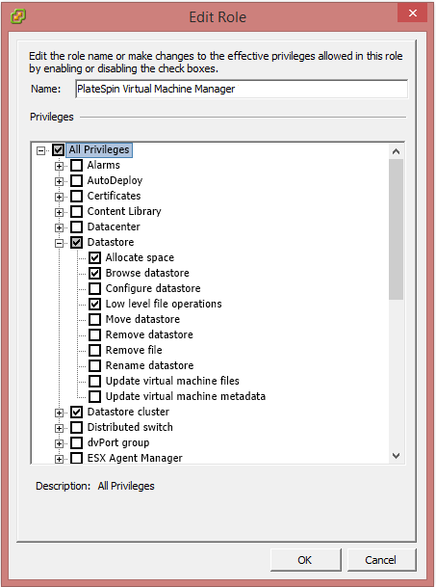Collapse the Datastore privilege node
Screen dimensions: 436x587
pos(59,243)
